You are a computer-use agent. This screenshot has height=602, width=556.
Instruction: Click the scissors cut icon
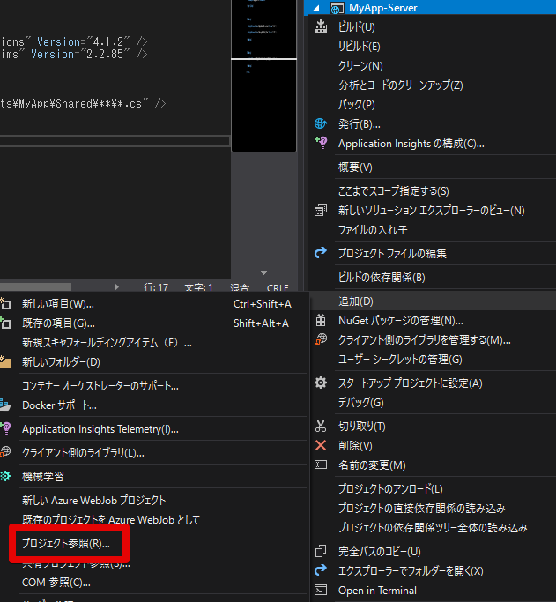[321, 426]
